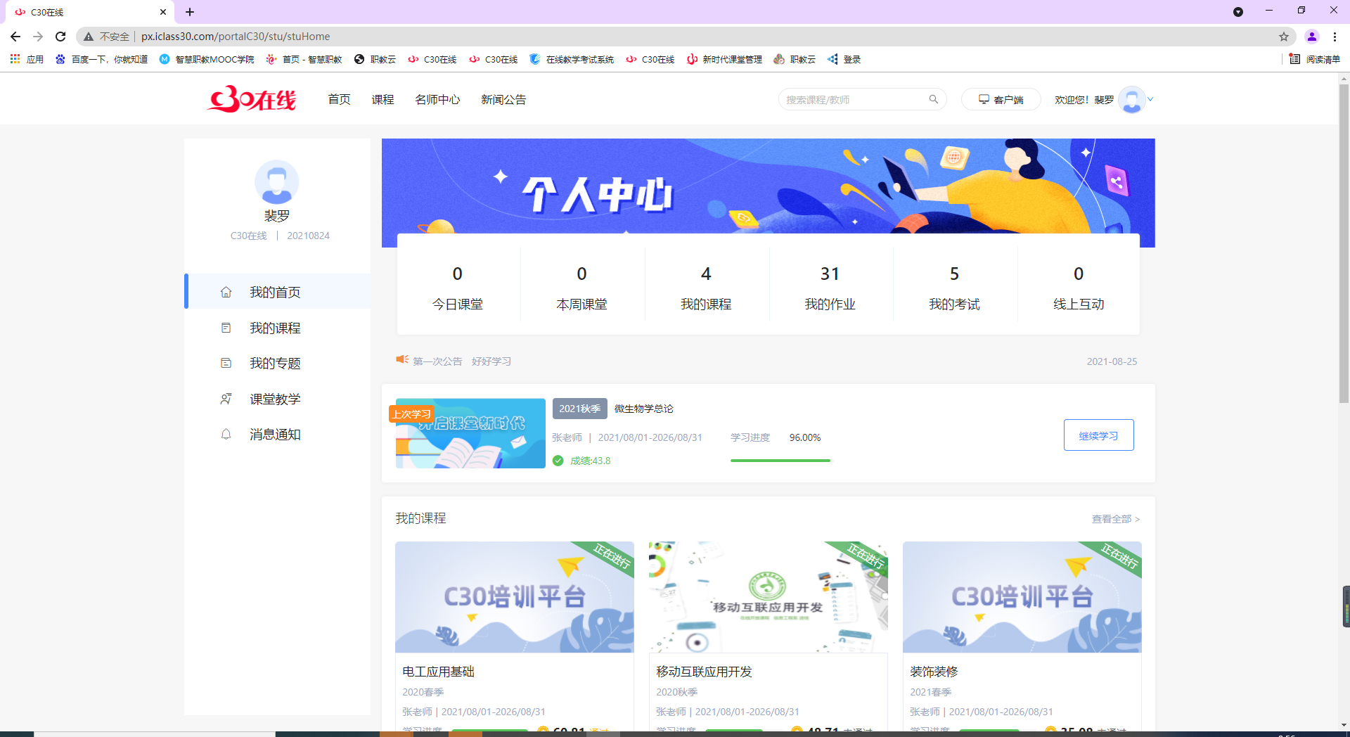Screen dimensions: 1350x737
Task: Click the C30在线 logo
Action: [252, 100]
